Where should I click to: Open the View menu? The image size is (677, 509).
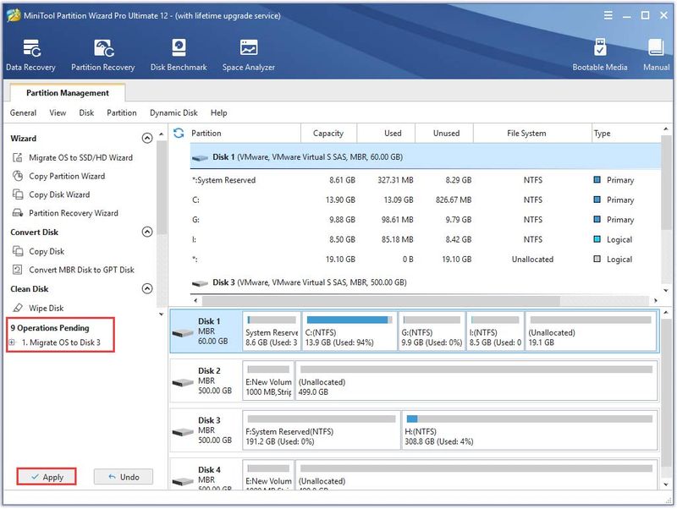(58, 112)
